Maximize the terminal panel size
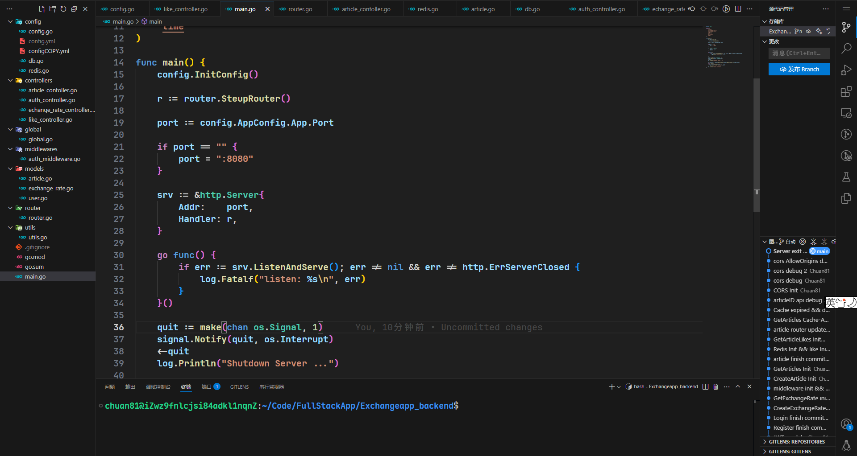This screenshot has height=456, width=857. point(738,386)
